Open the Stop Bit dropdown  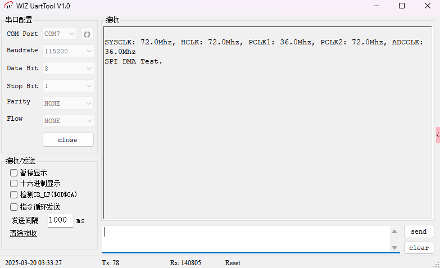coord(68,87)
